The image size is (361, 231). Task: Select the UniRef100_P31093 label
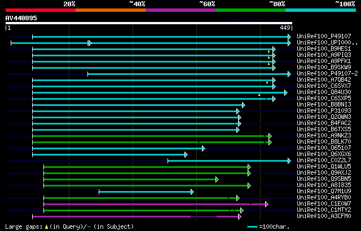pos(324,111)
